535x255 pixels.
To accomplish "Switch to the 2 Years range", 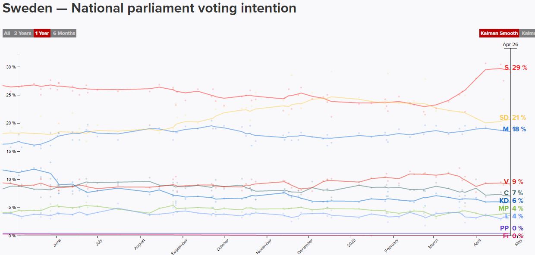I will (22, 33).
